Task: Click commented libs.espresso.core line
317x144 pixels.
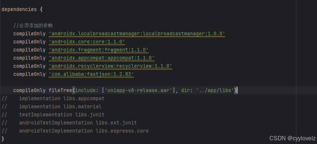Action: 75,131
